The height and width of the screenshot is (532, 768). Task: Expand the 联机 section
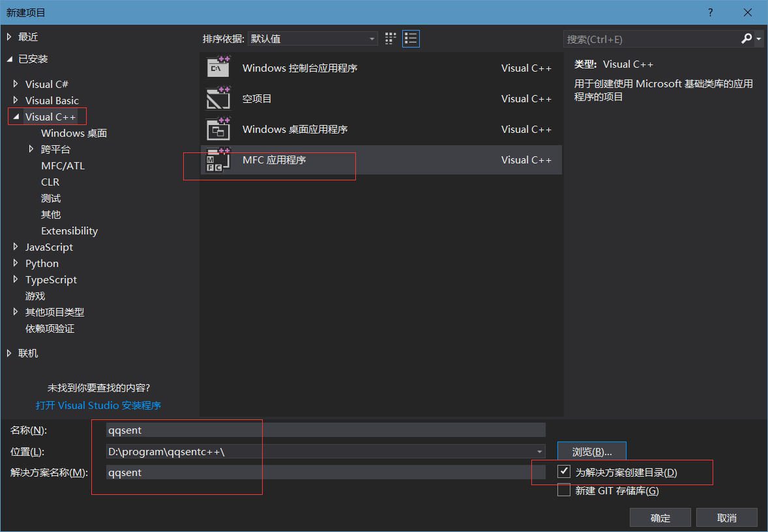point(9,353)
